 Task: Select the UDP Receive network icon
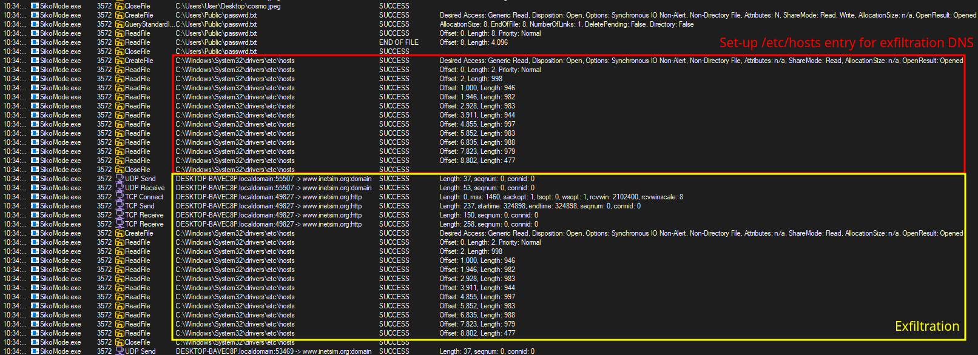click(x=120, y=188)
